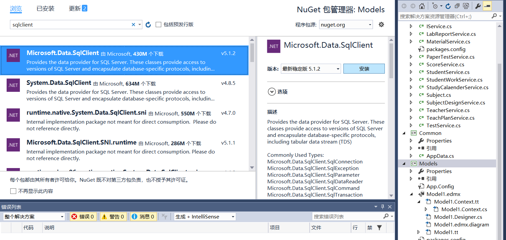This screenshot has height=240, width=506.
Task: Select the runtime.native.System.Data.SqlClient.sni package
Action: (x=124, y=120)
